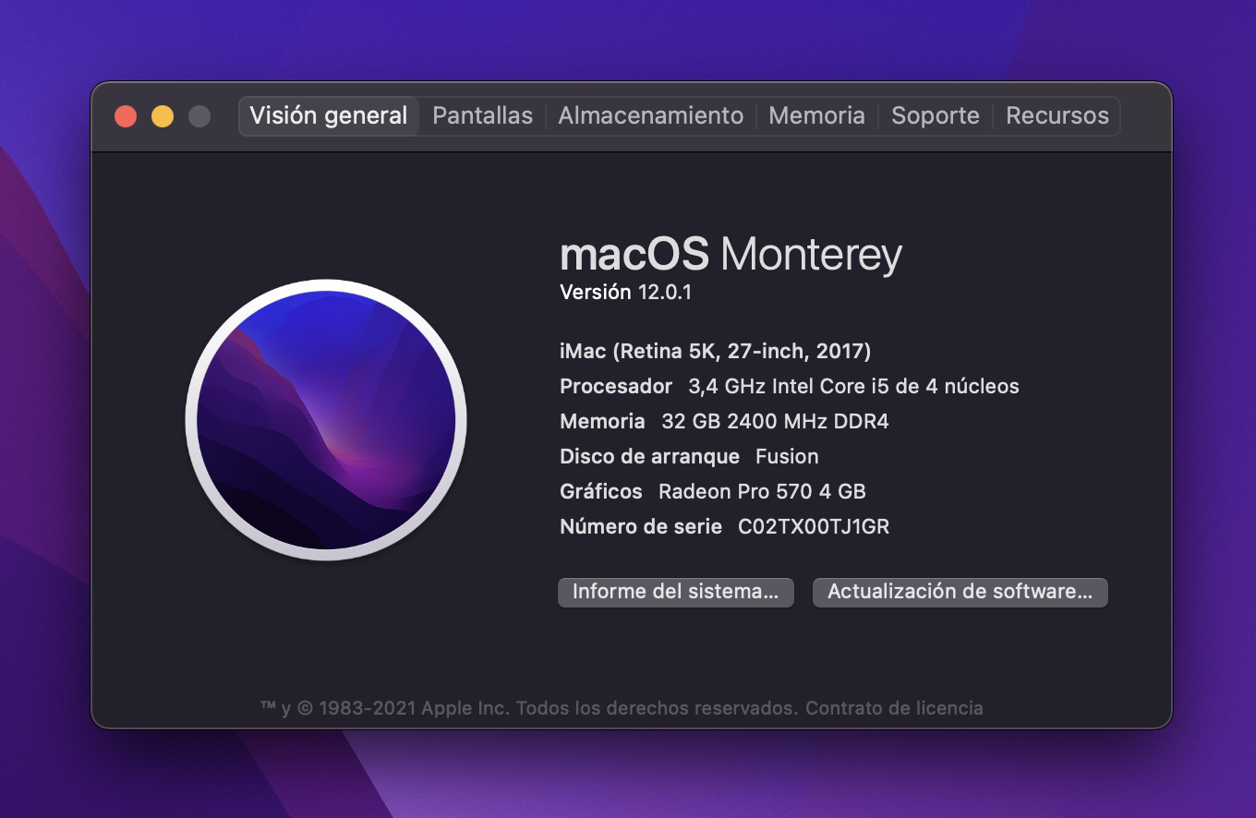
Task: Open the Recursos tab
Action: [x=1057, y=116]
